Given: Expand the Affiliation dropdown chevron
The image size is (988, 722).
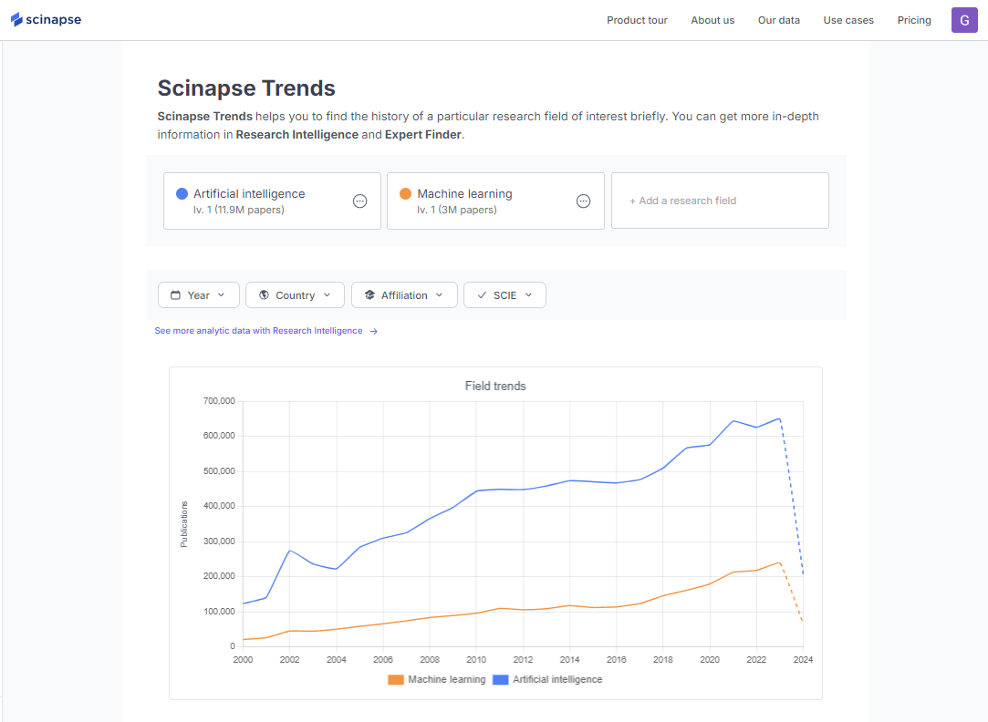Looking at the screenshot, I should [x=439, y=295].
